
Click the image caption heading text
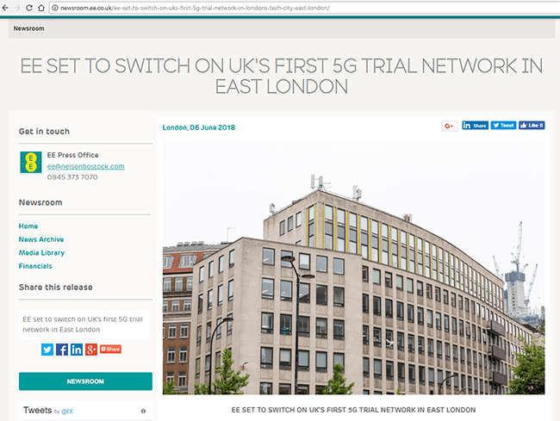point(353,410)
